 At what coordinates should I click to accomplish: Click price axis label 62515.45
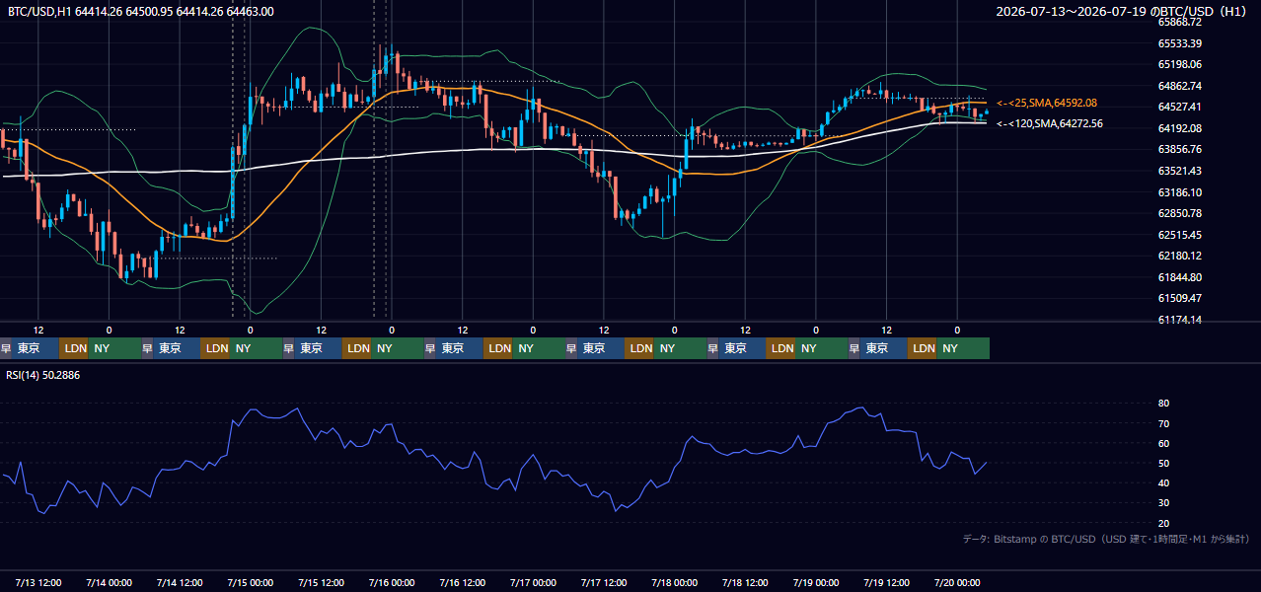pos(1179,235)
